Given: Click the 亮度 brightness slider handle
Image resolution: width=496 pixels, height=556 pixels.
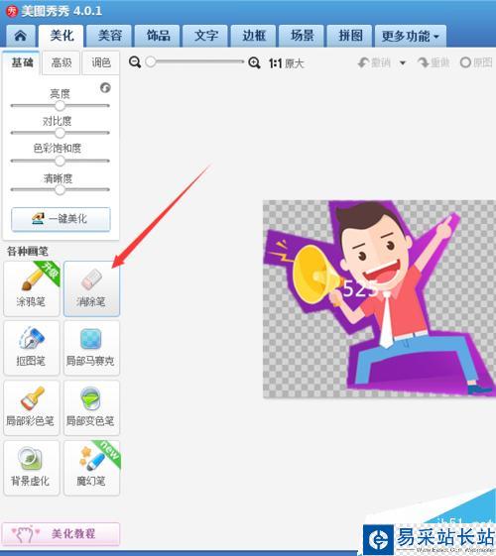Looking at the screenshot, I should [x=60, y=105].
